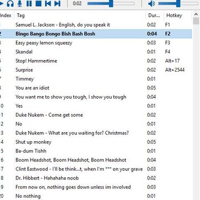200x200 pixels.
Task: Click the 0:05 duration of 'You are an idiot'
Action: [x=151, y=88]
